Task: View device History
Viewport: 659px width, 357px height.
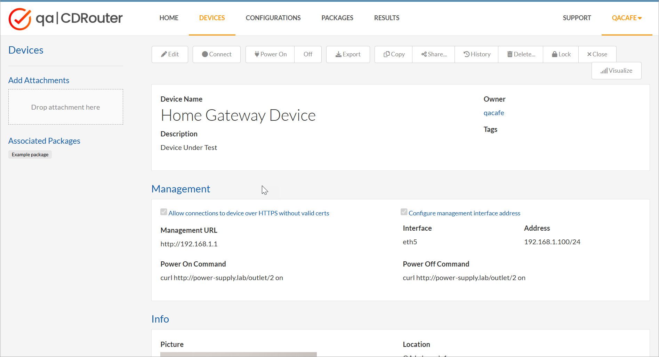Action: point(477,54)
